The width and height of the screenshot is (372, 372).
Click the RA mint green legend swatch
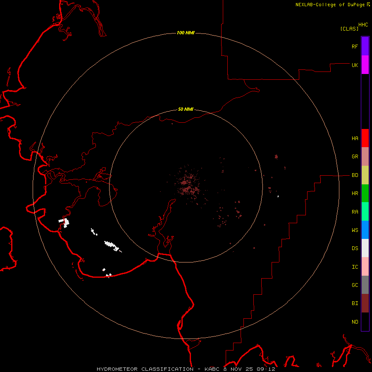(x=365, y=211)
